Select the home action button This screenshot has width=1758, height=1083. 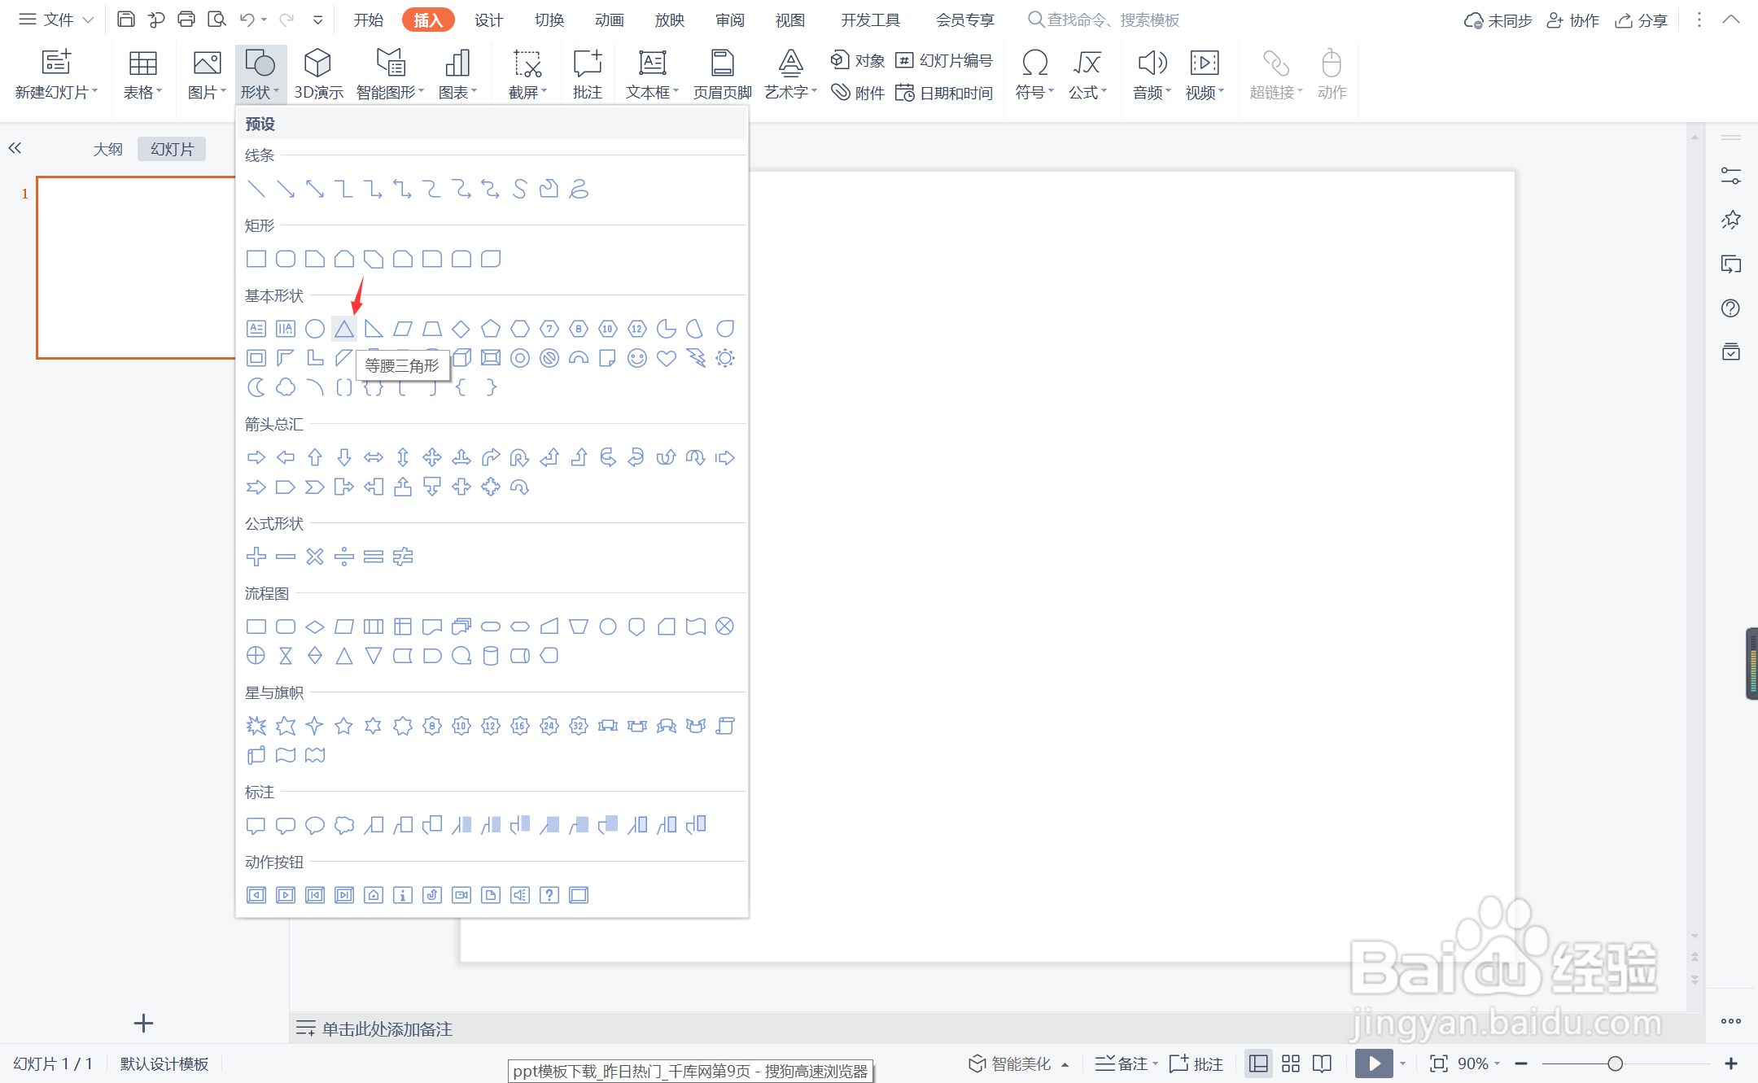pos(374,895)
